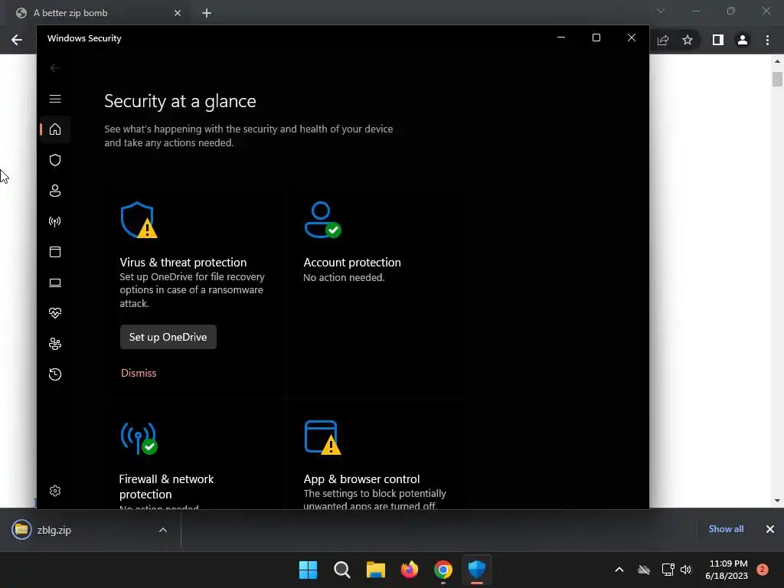Click the OneDrive cloud tray icon
The height and width of the screenshot is (588, 784).
click(x=644, y=570)
